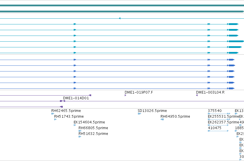
Task: Select the purple block ending the lowest purple line
Action: [61, 107]
